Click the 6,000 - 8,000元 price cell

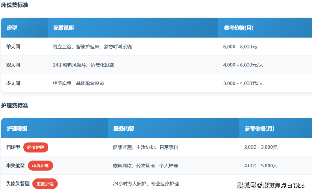click(240, 47)
